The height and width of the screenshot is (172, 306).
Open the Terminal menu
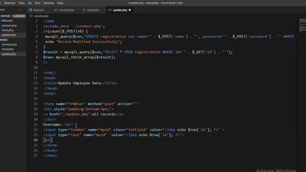[x=48, y=3]
